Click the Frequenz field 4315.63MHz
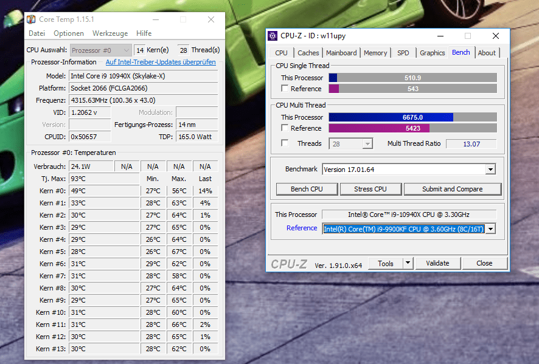Screen dimensions: 539x364 (x=144, y=100)
